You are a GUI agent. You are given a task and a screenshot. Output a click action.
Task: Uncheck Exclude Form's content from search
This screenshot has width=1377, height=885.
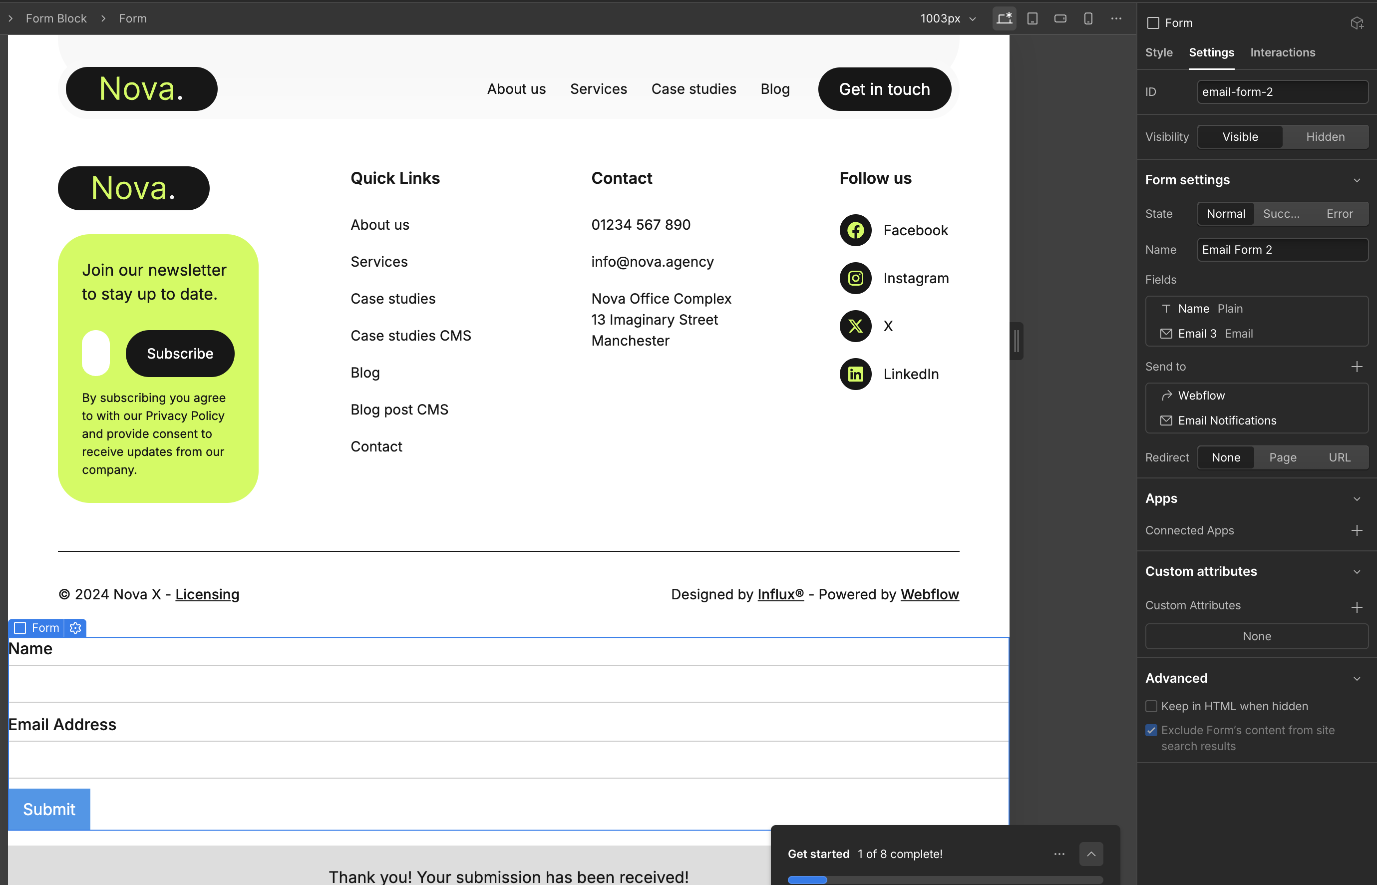1151,730
